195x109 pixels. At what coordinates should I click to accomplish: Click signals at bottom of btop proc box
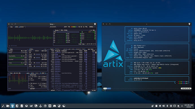click(78, 90)
